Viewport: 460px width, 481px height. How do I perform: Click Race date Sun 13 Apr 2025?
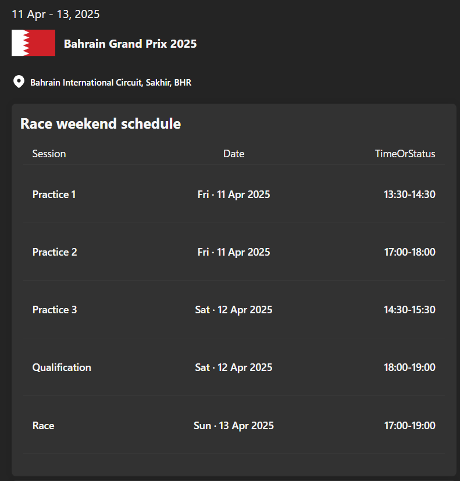(x=234, y=426)
